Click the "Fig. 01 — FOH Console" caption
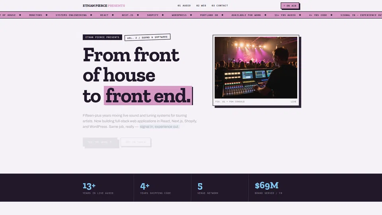 (230, 102)
